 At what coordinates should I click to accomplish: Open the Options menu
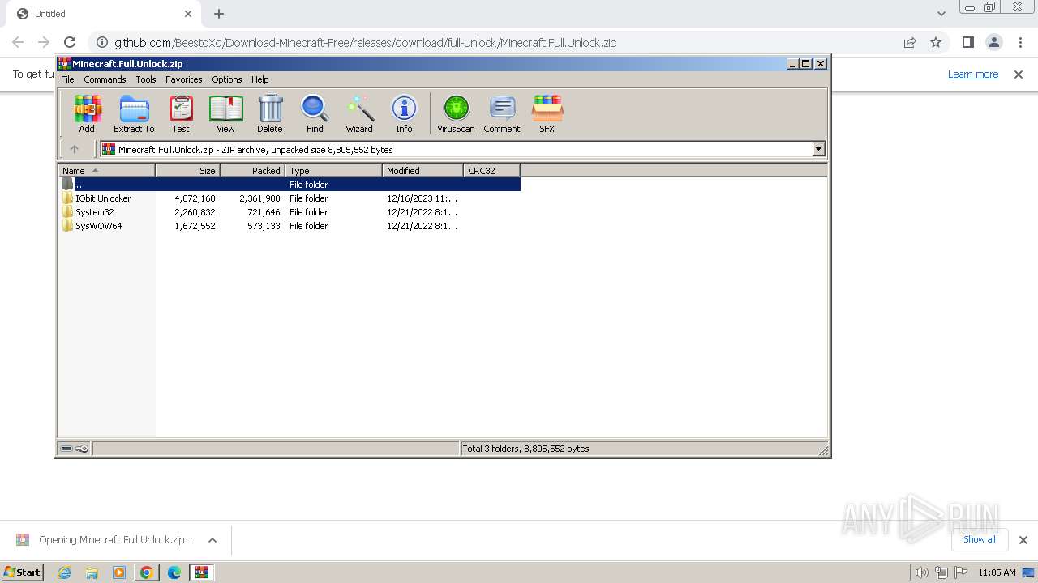point(227,79)
